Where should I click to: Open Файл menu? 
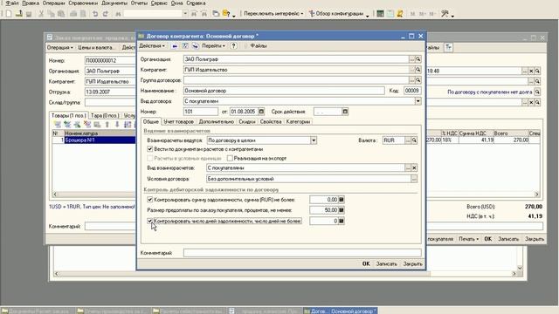pos(11,3)
